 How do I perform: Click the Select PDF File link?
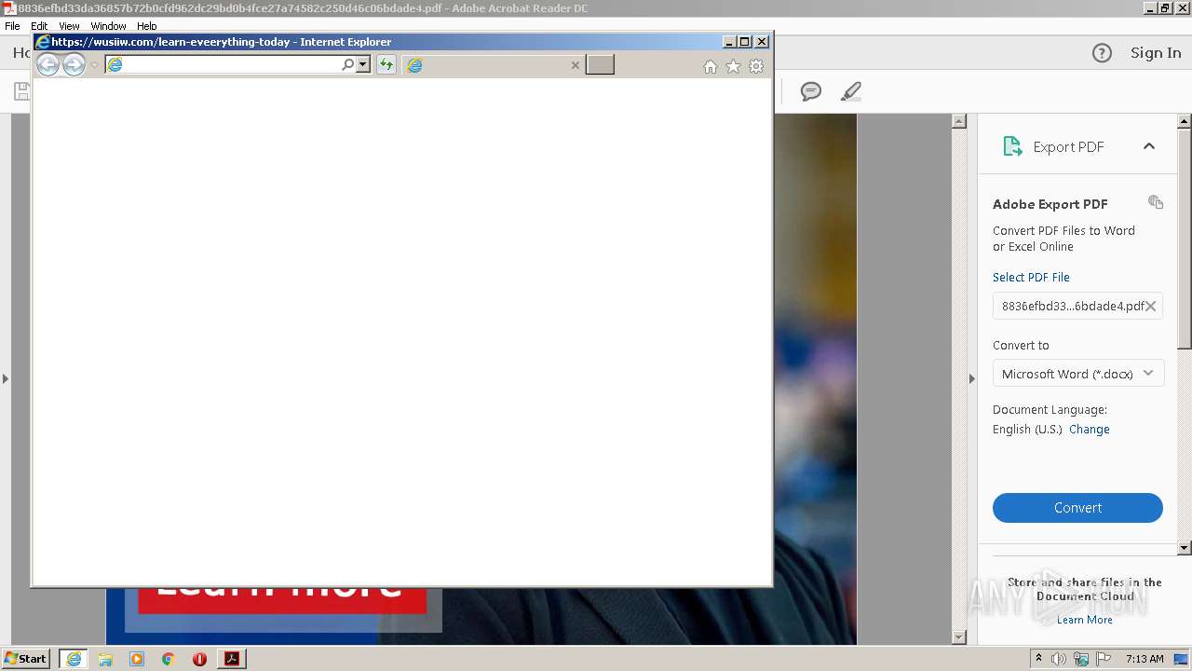coord(1031,277)
